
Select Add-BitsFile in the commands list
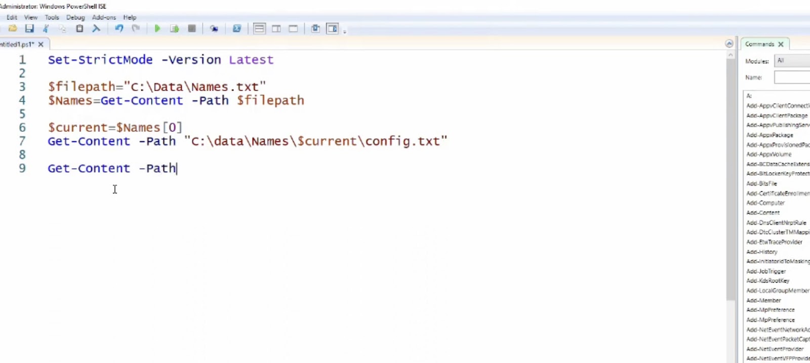click(x=761, y=184)
